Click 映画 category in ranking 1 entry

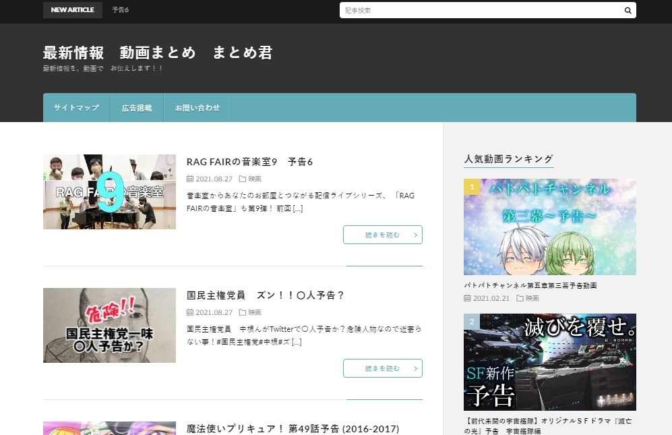click(532, 298)
